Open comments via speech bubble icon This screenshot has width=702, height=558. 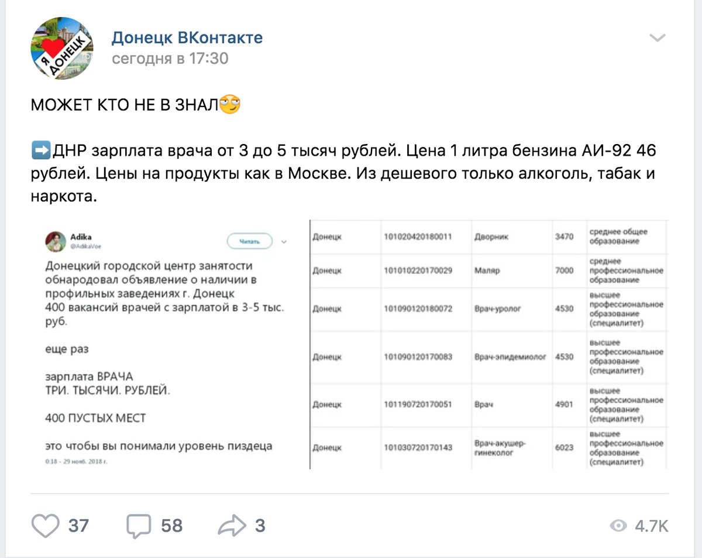pos(139,526)
